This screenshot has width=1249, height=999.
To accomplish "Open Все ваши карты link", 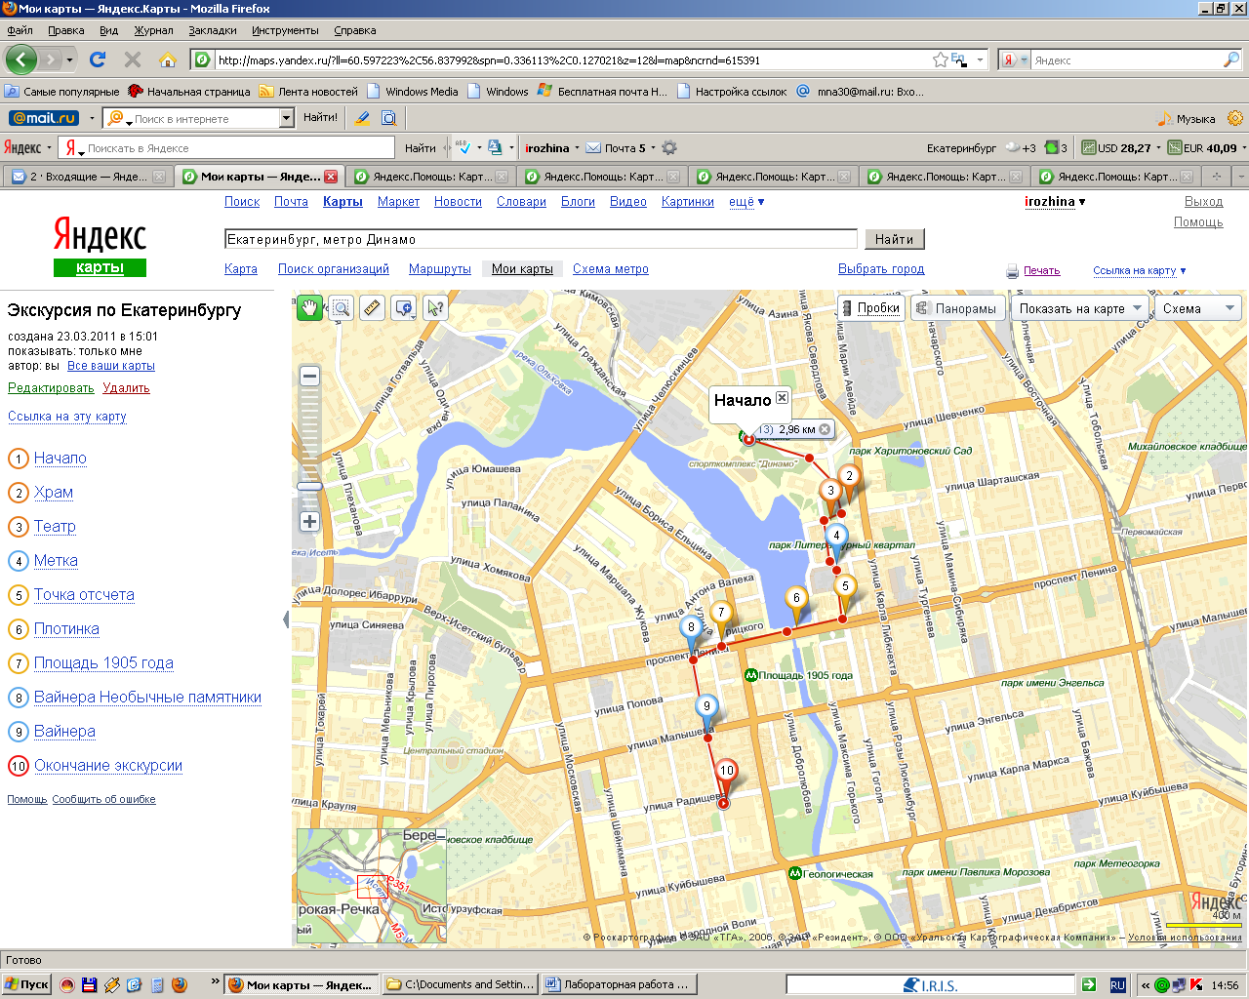I will (x=111, y=366).
